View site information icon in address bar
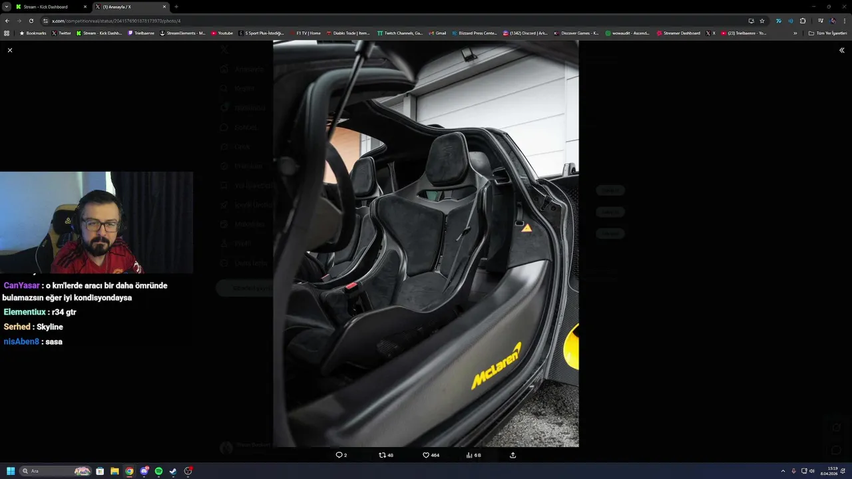The image size is (852, 479). tap(45, 21)
